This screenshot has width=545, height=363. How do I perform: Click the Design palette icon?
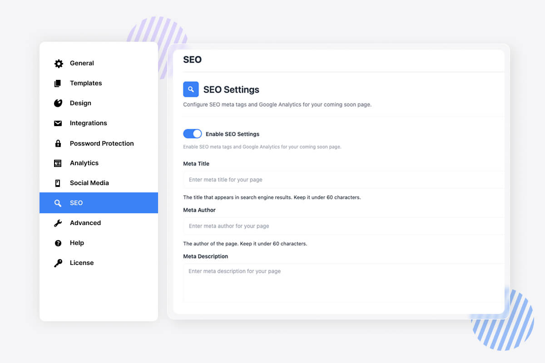tap(58, 103)
